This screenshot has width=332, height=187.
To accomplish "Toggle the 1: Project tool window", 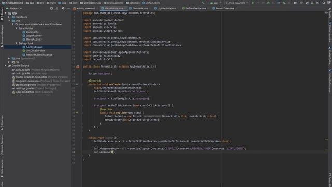I will [2, 14].
